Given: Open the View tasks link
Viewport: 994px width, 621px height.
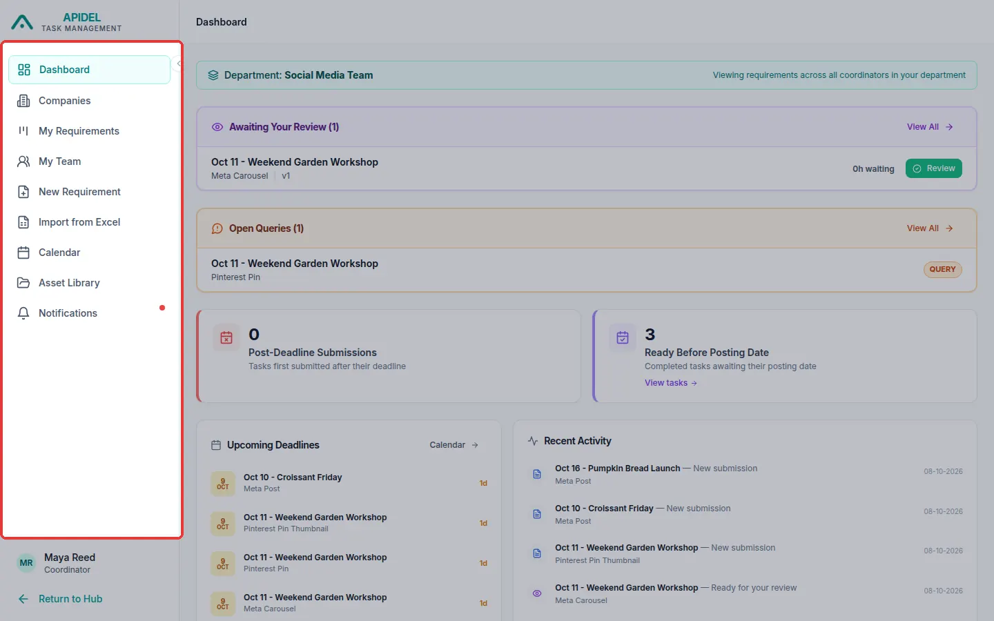Looking at the screenshot, I should (671, 383).
